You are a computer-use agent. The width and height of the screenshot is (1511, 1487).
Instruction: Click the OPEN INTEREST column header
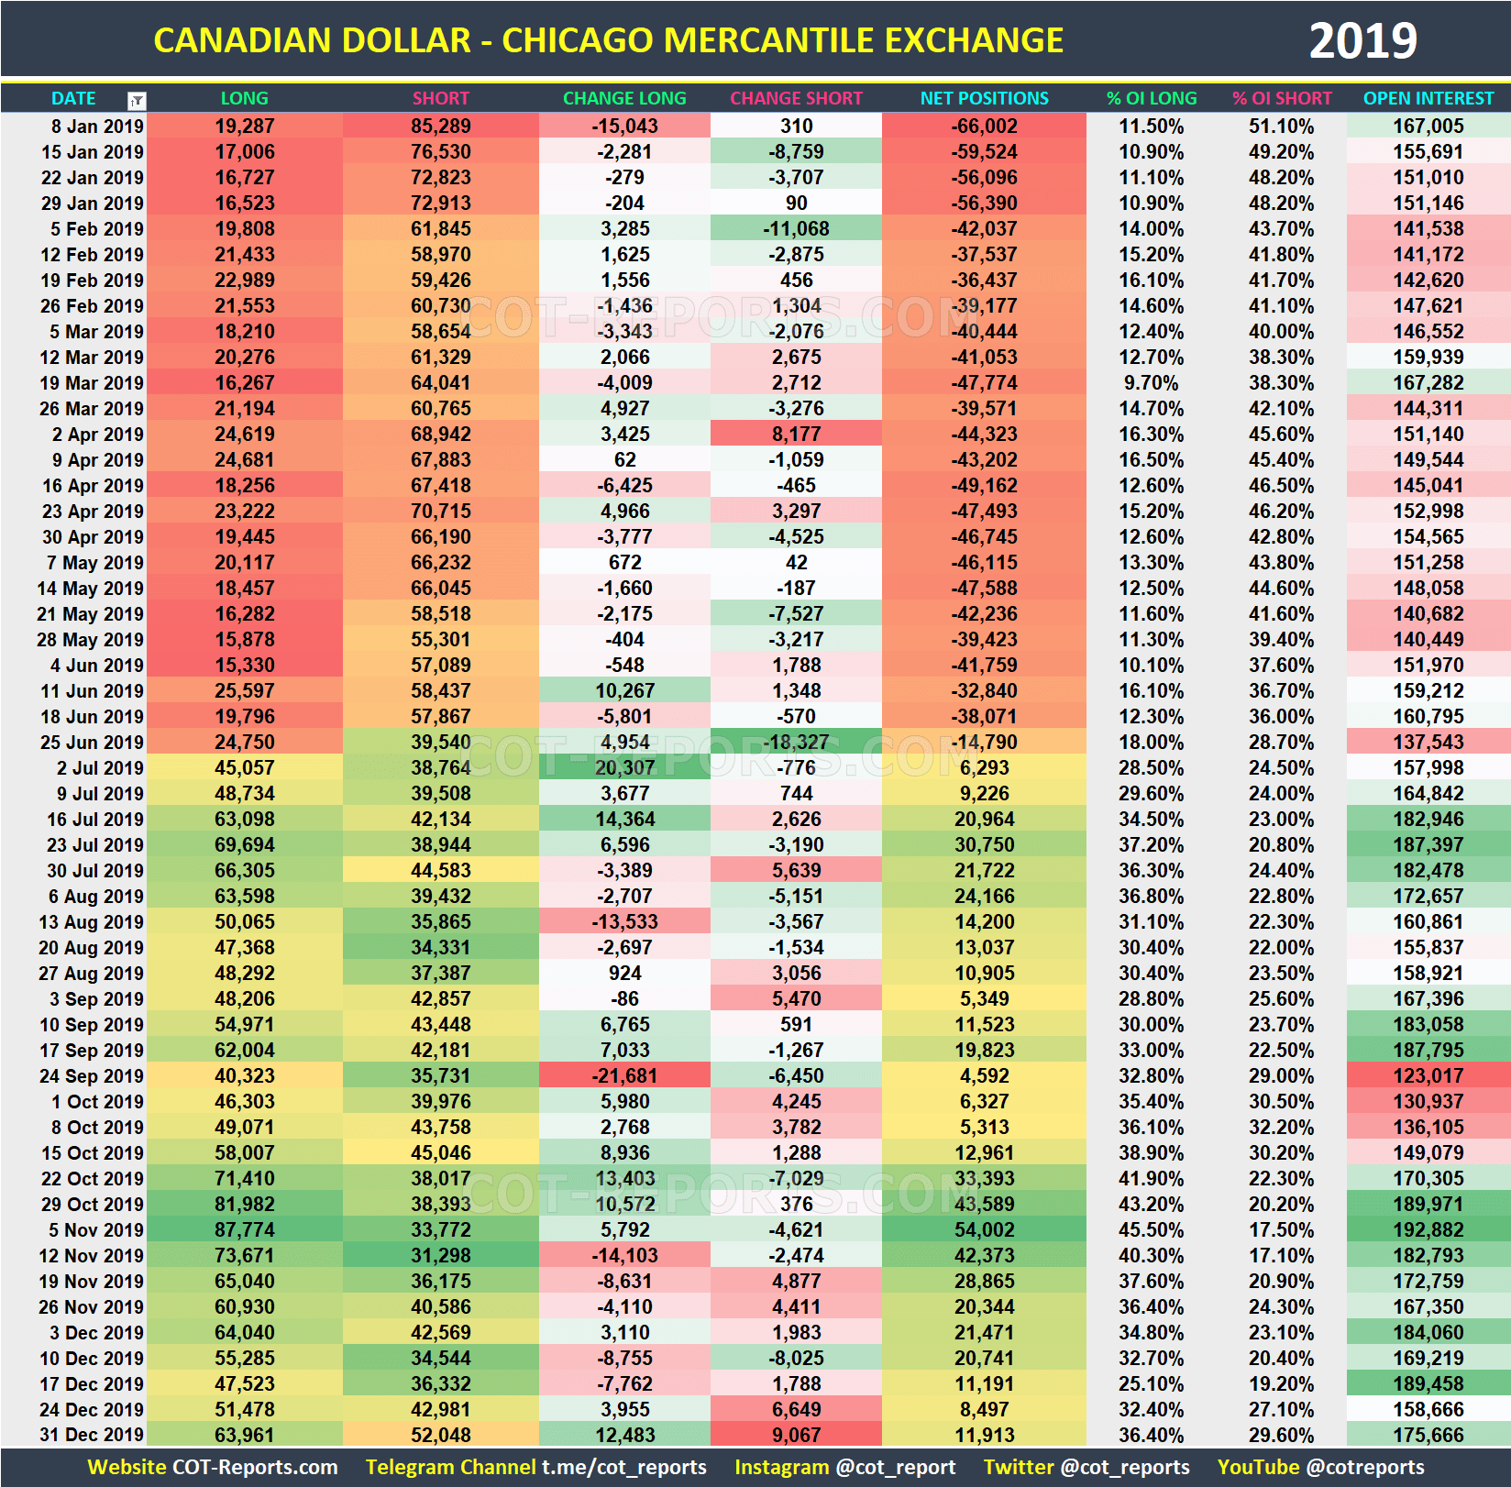[x=1428, y=98]
